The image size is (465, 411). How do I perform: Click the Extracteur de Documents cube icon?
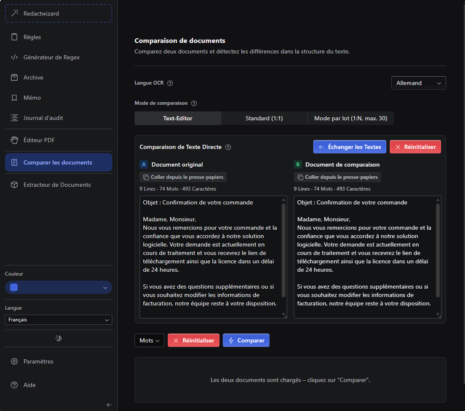point(14,185)
